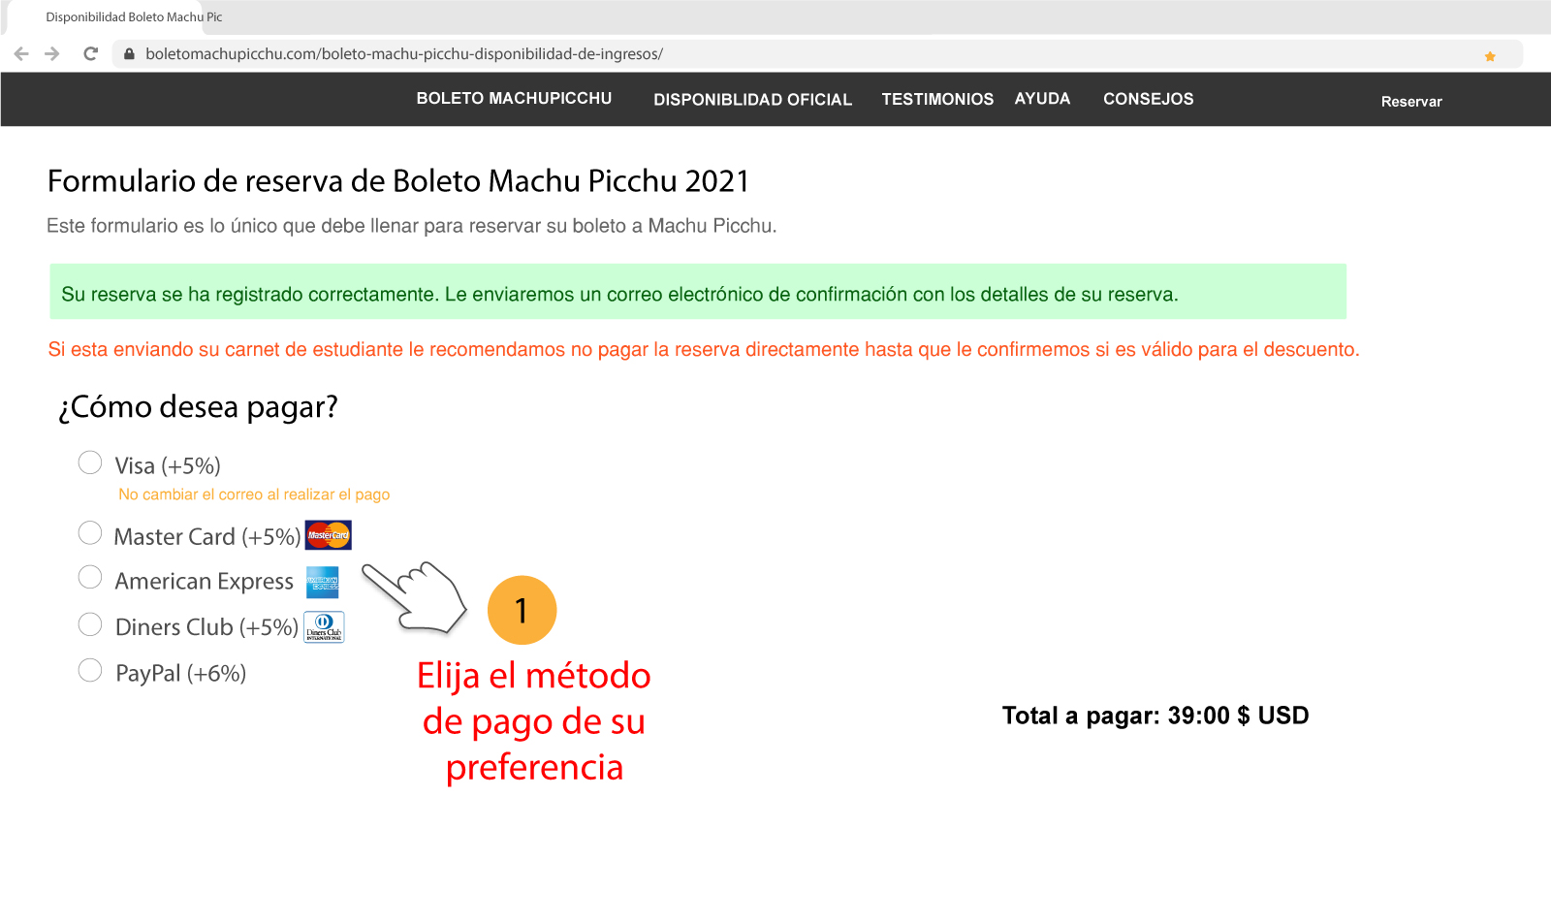Screen dimensions: 1551x924
Task: Select Diners Club (+5%) radio button
Action: pyautogui.click(x=90, y=624)
